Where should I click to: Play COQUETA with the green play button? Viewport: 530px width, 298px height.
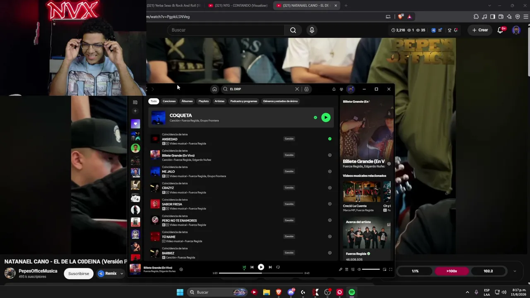[326, 118]
